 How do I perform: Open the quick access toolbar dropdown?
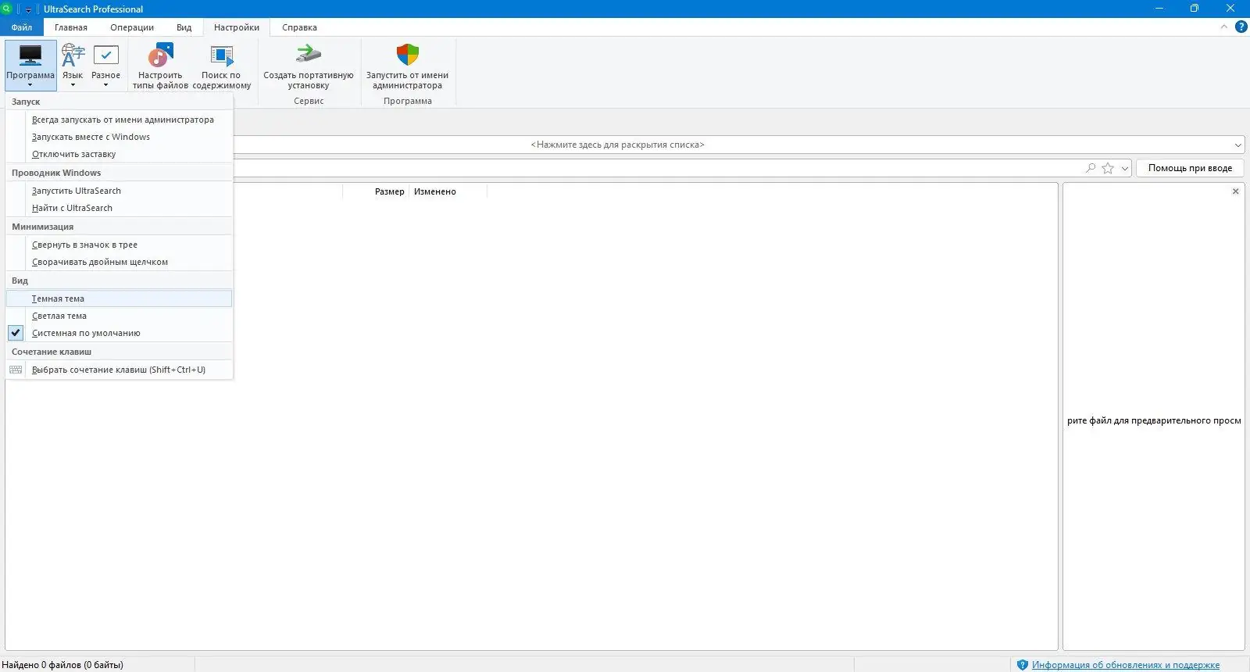(x=29, y=9)
